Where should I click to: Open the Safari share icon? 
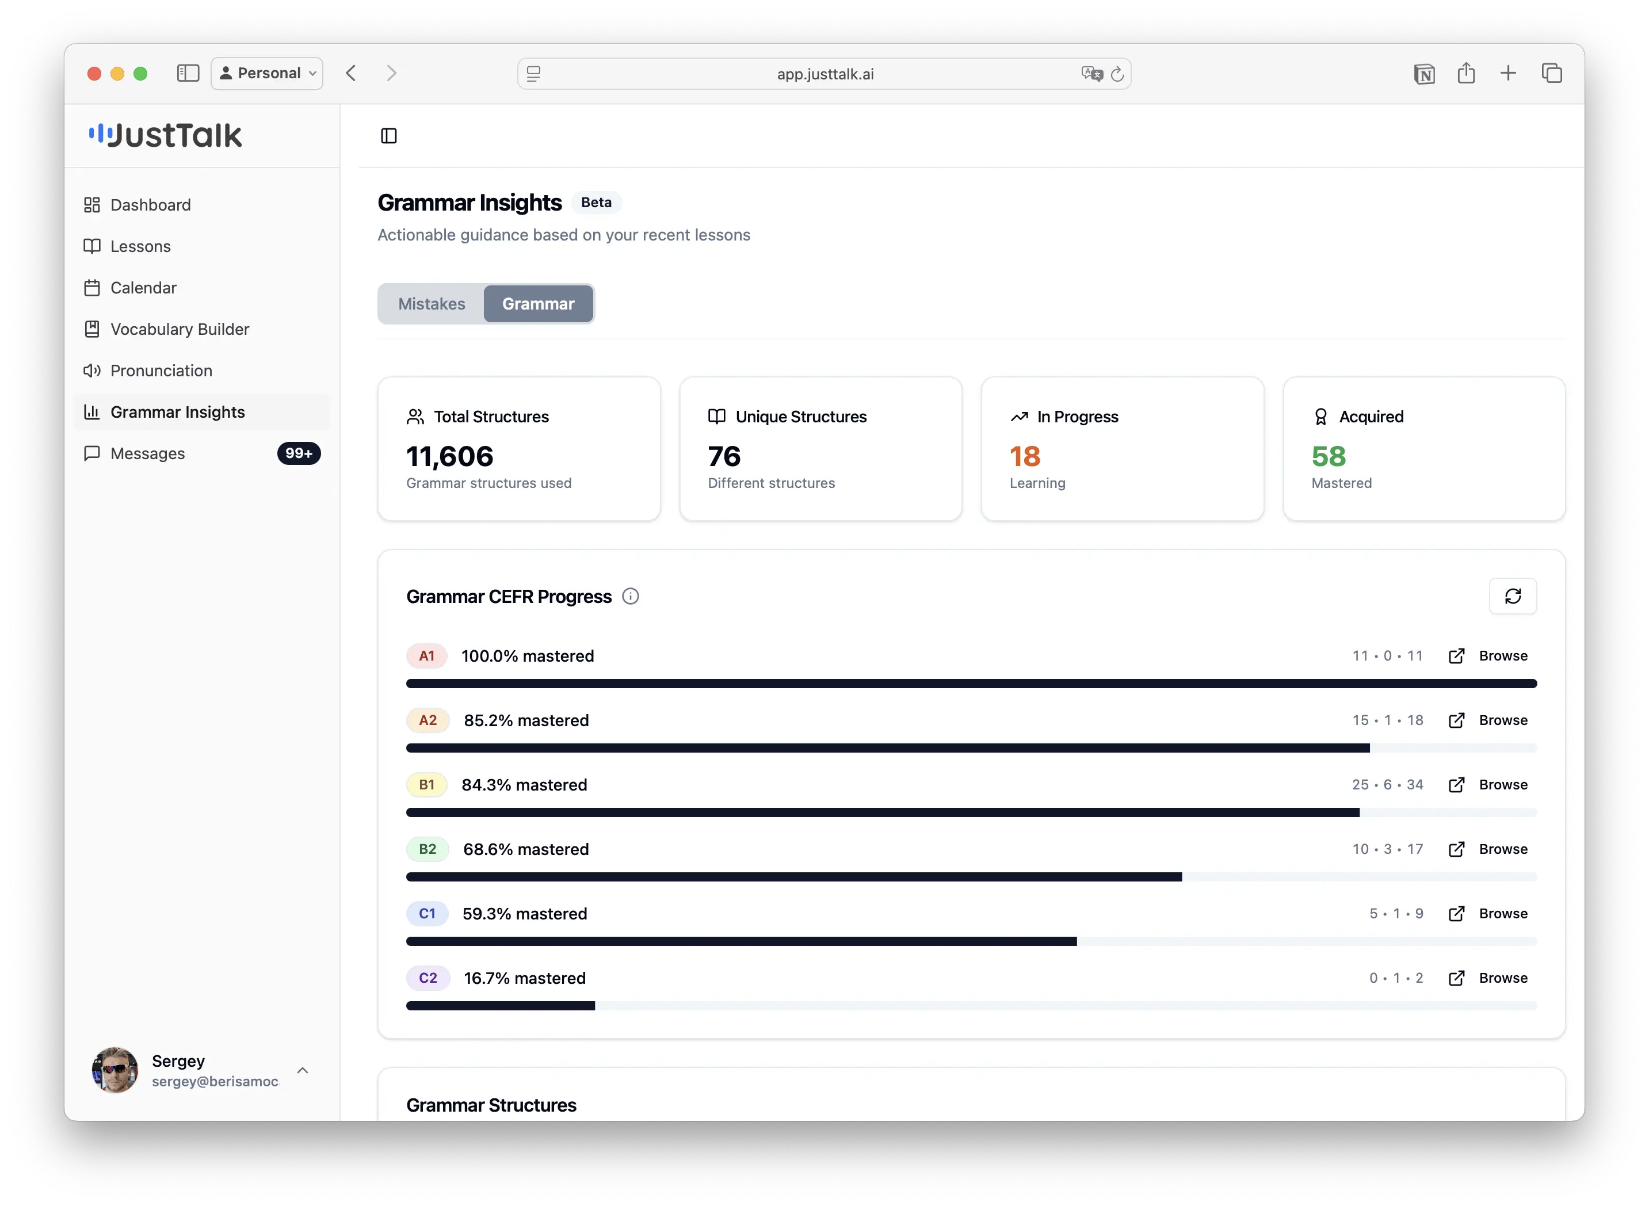pyautogui.click(x=1466, y=73)
